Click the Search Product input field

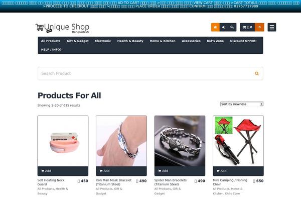click(146, 73)
